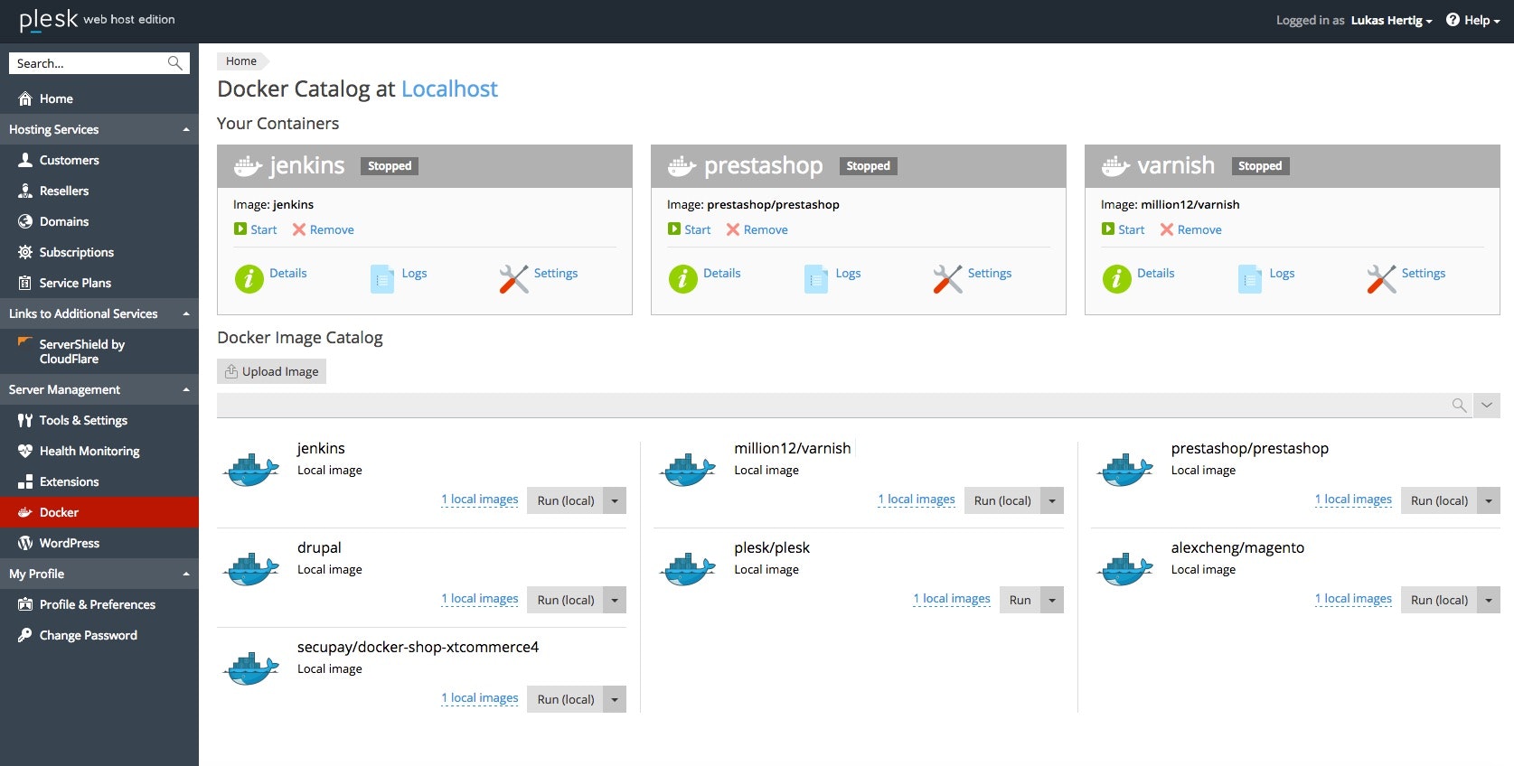Open Resellers in the sidebar
The width and height of the screenshot is (1514, 766).
coord(99,191)
